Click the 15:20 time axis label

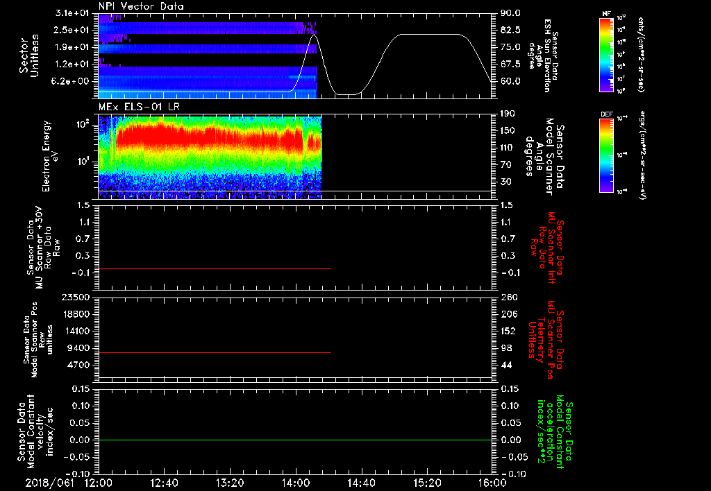(x=427, y=483)
